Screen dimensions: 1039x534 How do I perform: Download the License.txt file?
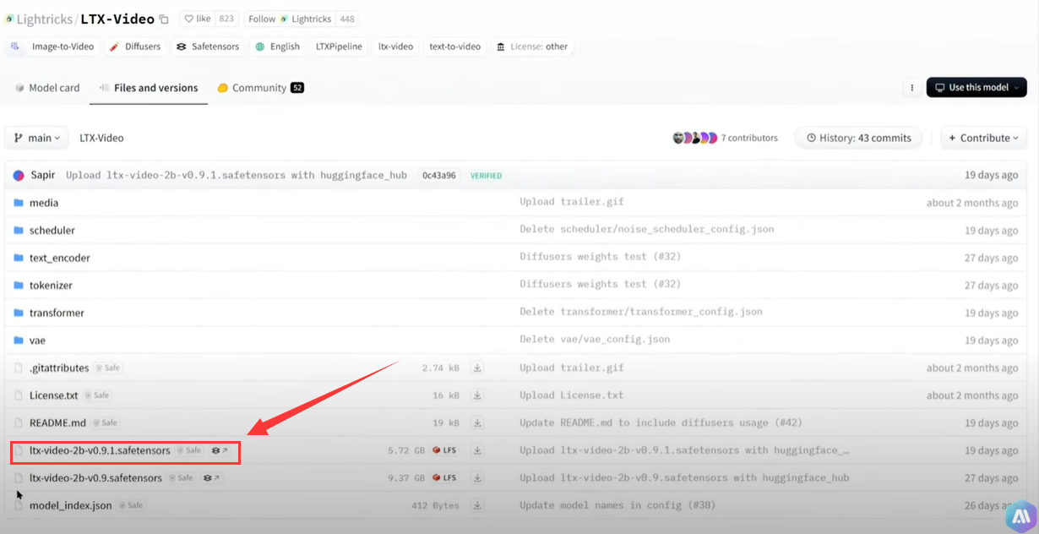tap(477, 395)
